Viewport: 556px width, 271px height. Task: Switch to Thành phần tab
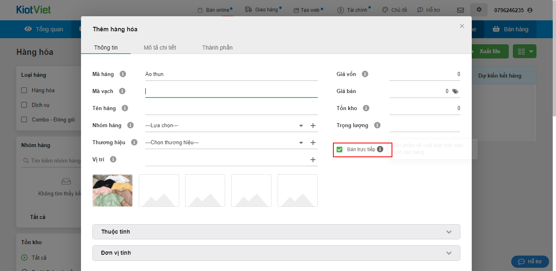(x=217, y=48)
